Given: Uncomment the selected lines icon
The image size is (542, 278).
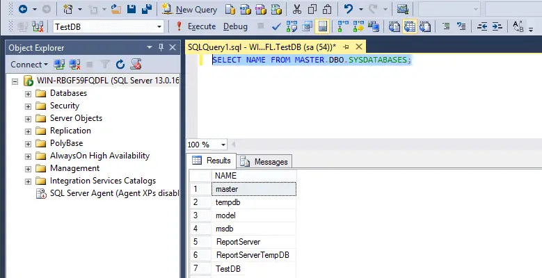Looking at the screenshot, I should (461, 26).
